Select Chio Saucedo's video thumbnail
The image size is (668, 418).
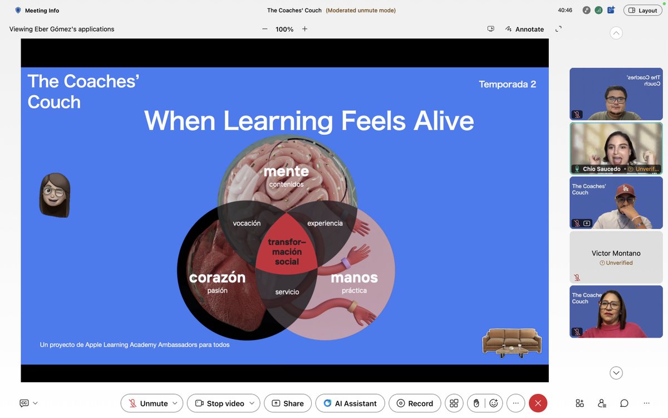pyautogui.click(x=616, y=148)
